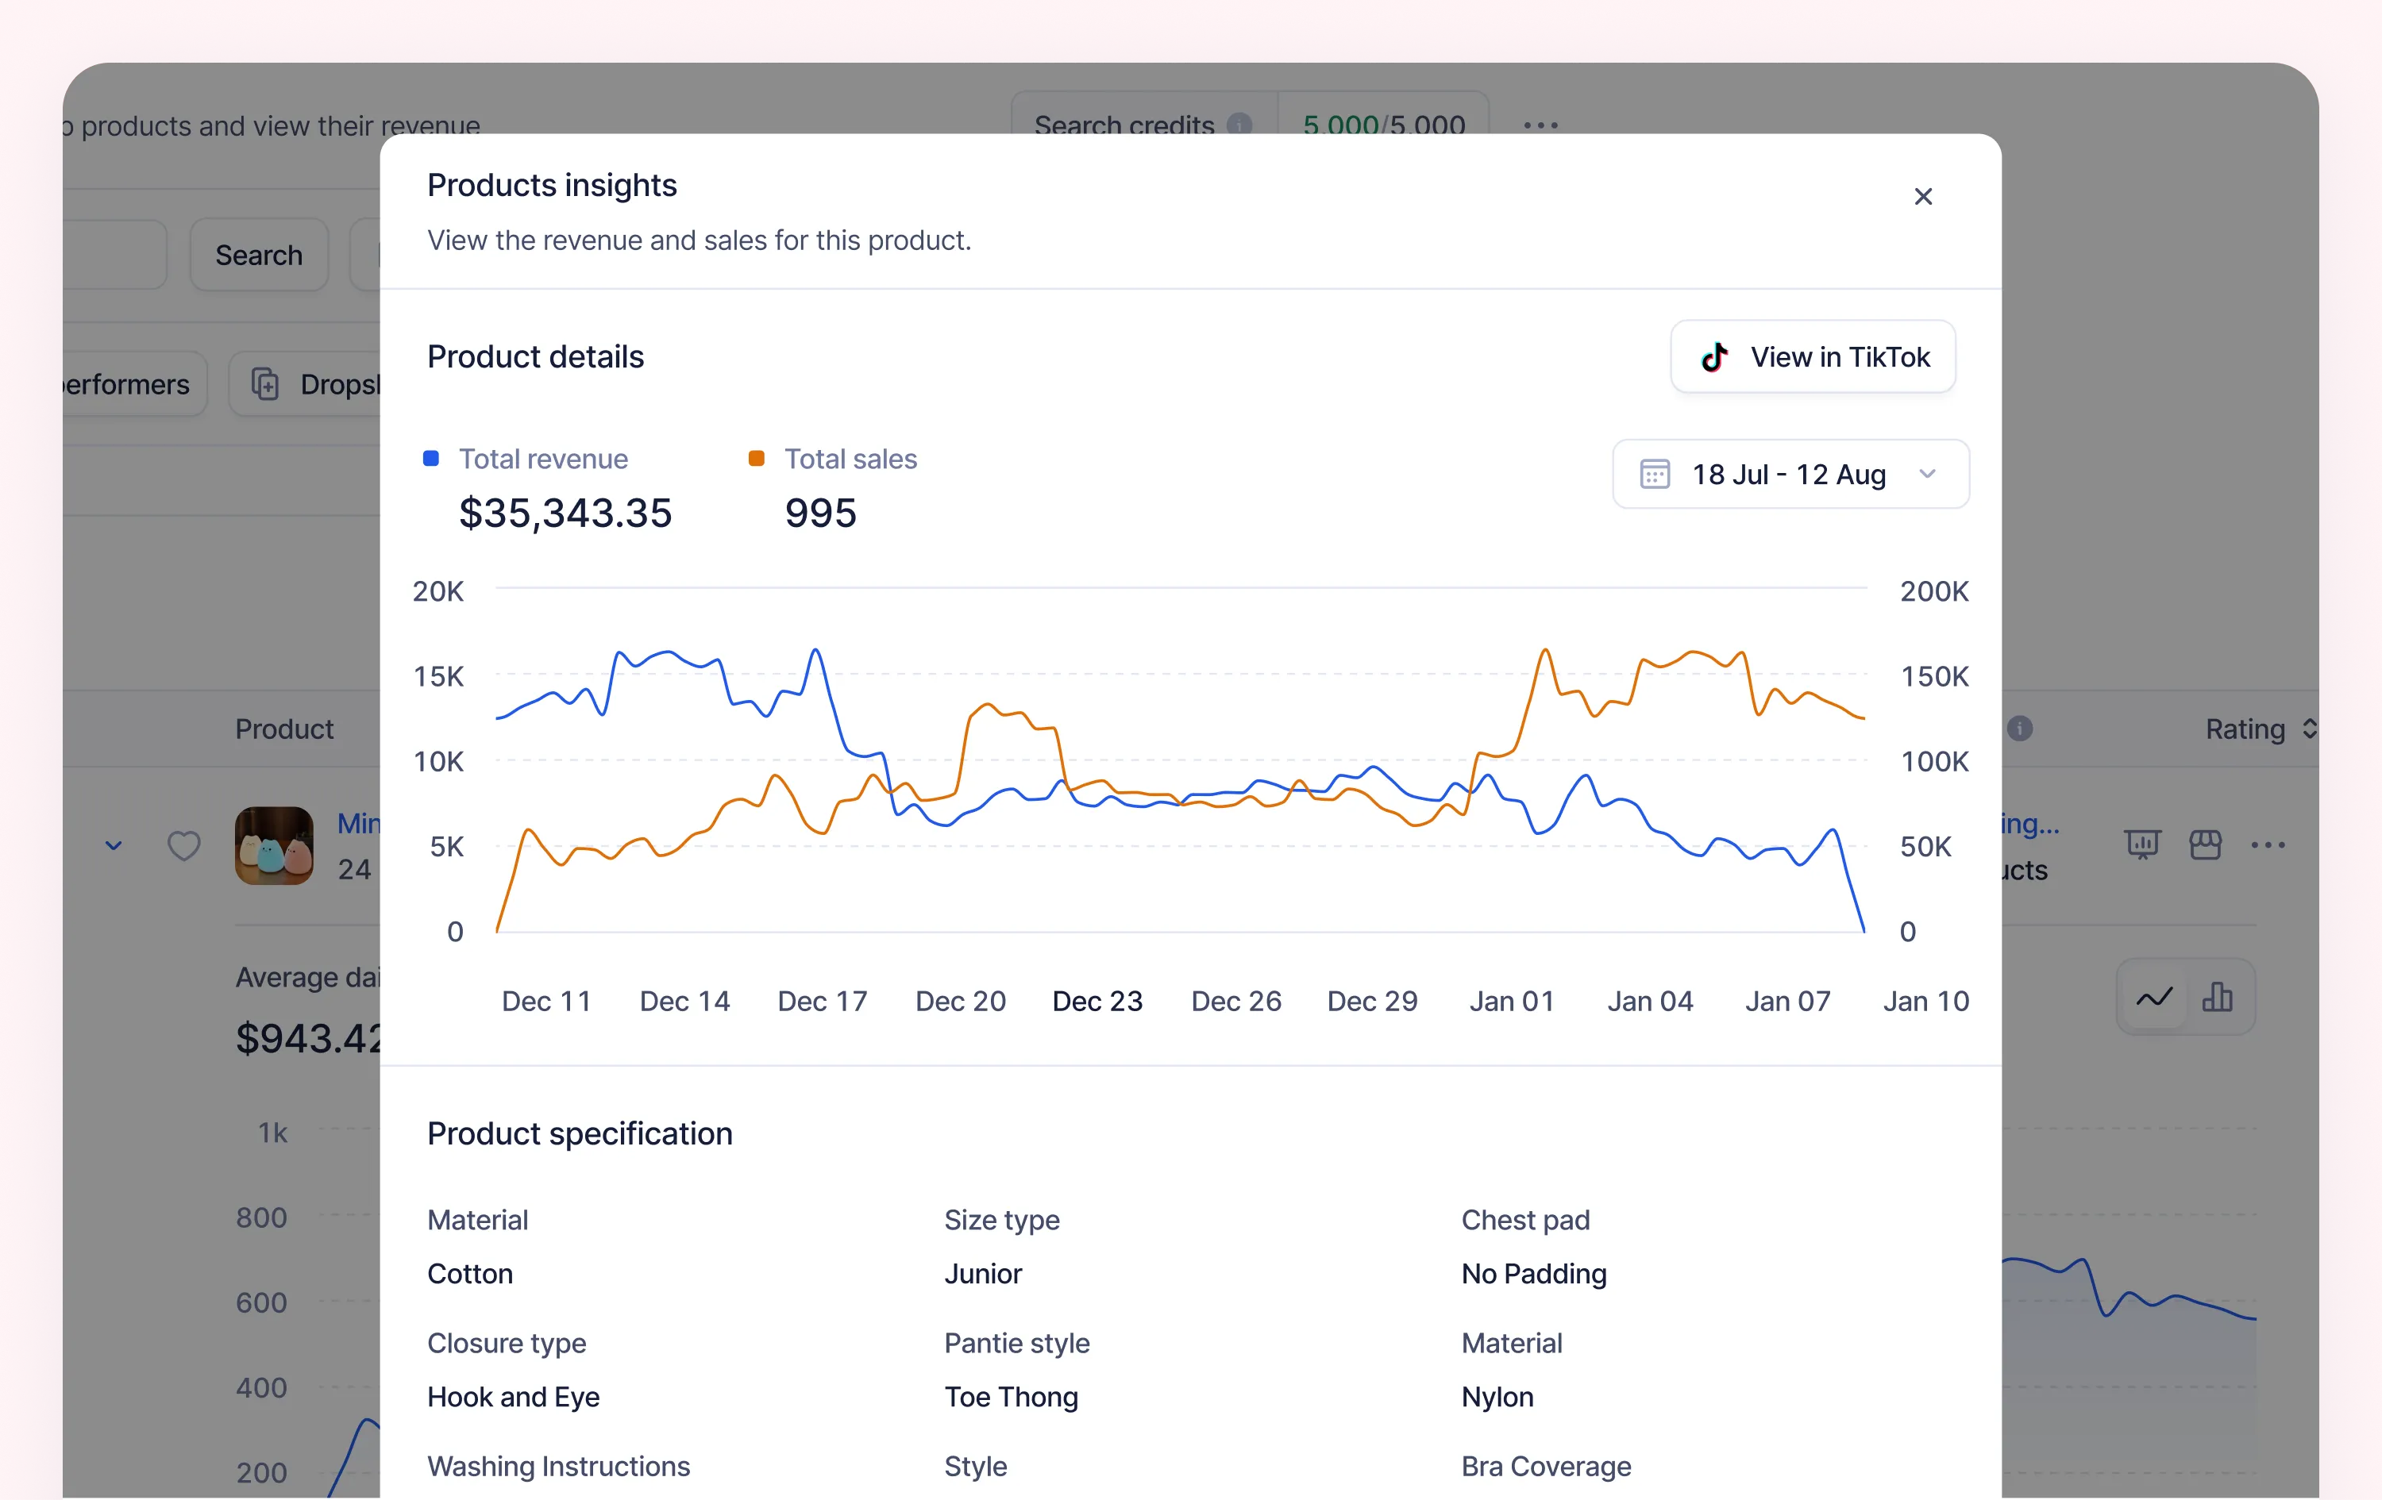Favorite the product with heart icon
The width and height of the screenshot is (2382, 1500).
click(183, 846)
